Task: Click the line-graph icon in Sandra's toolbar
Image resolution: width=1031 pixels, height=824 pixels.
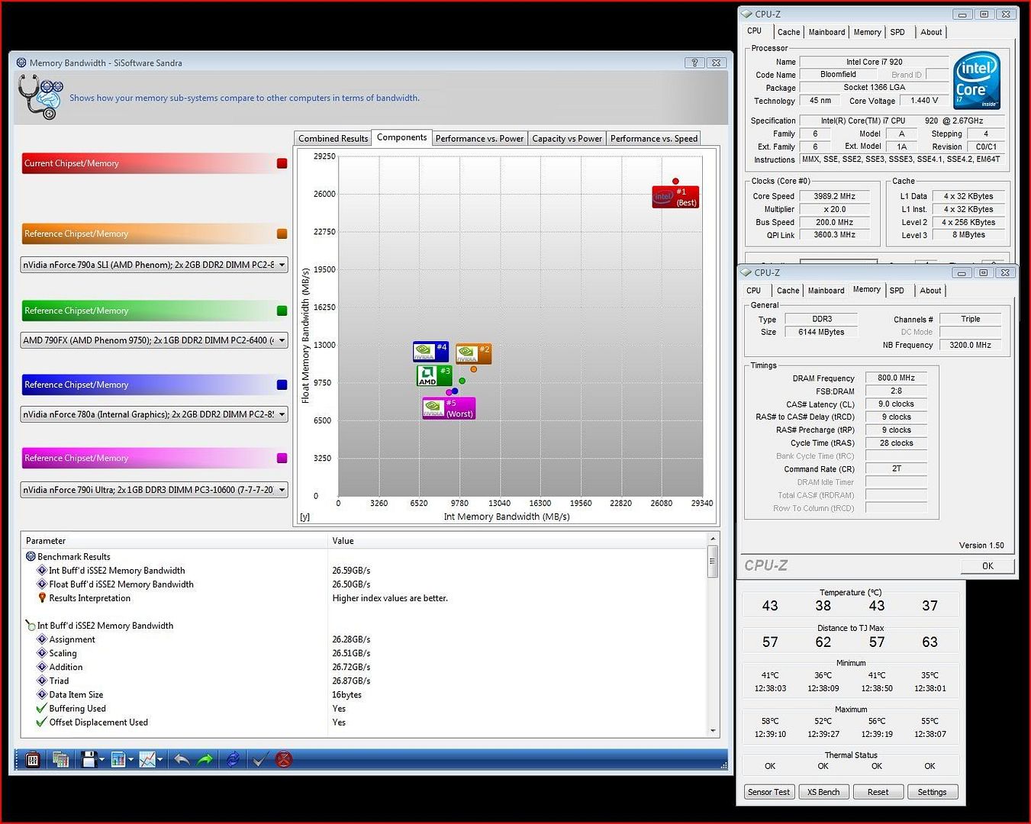Action: tap(147, 759)
